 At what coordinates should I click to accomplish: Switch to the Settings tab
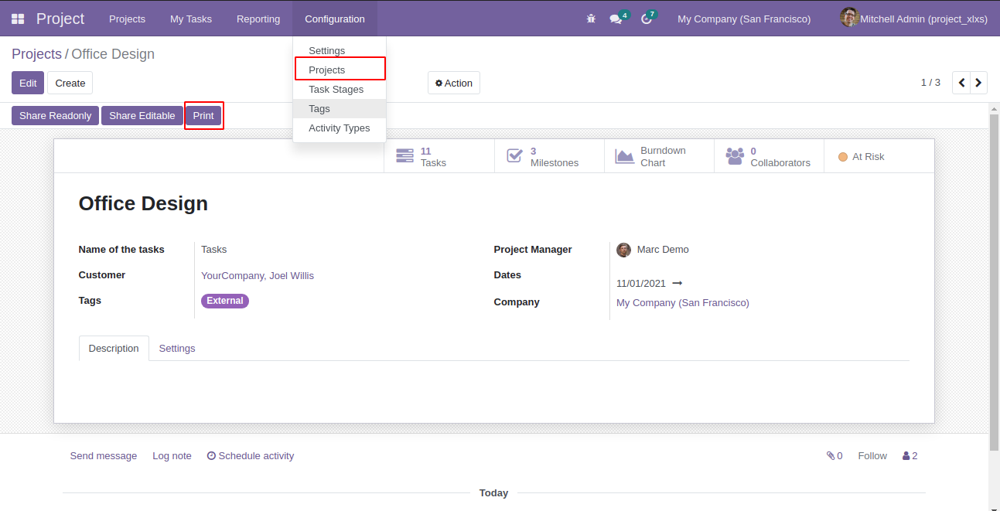(177, 349)
